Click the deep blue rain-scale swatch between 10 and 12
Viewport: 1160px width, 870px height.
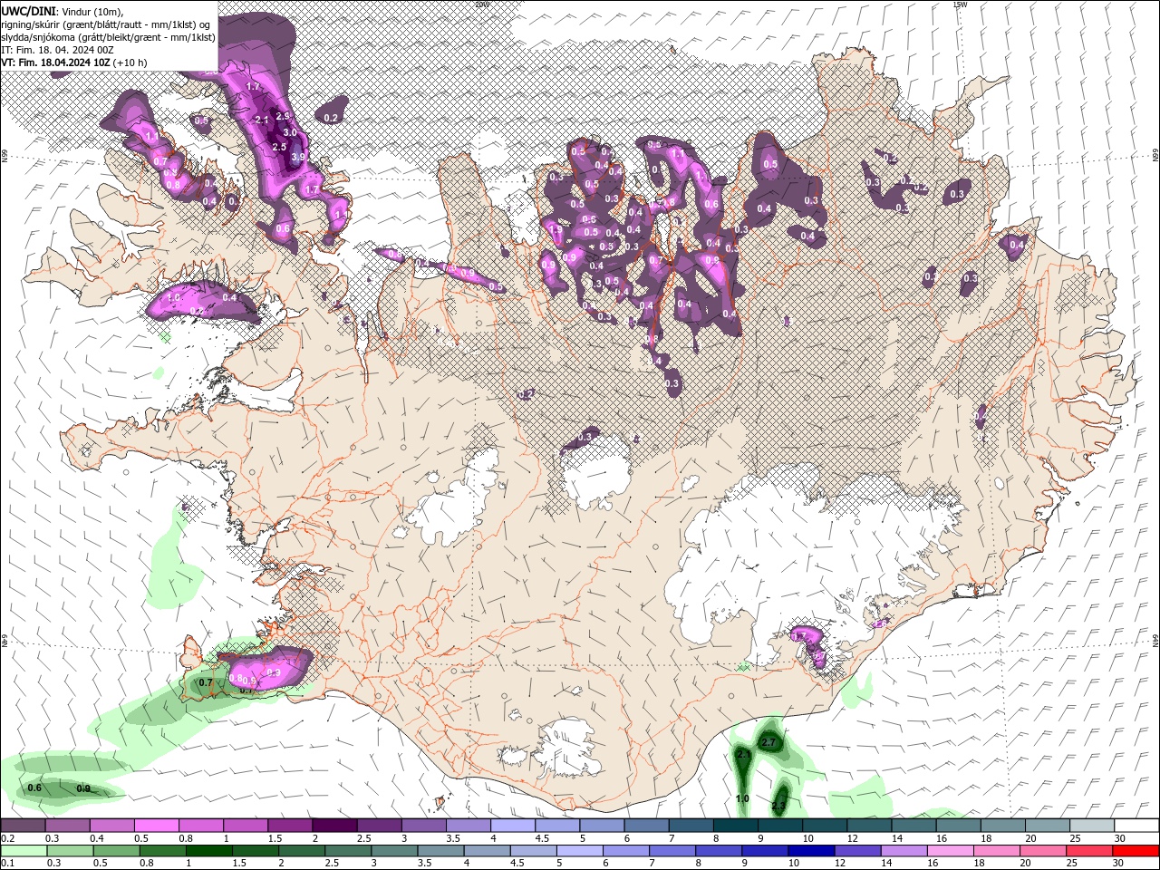tap(809, 851)
